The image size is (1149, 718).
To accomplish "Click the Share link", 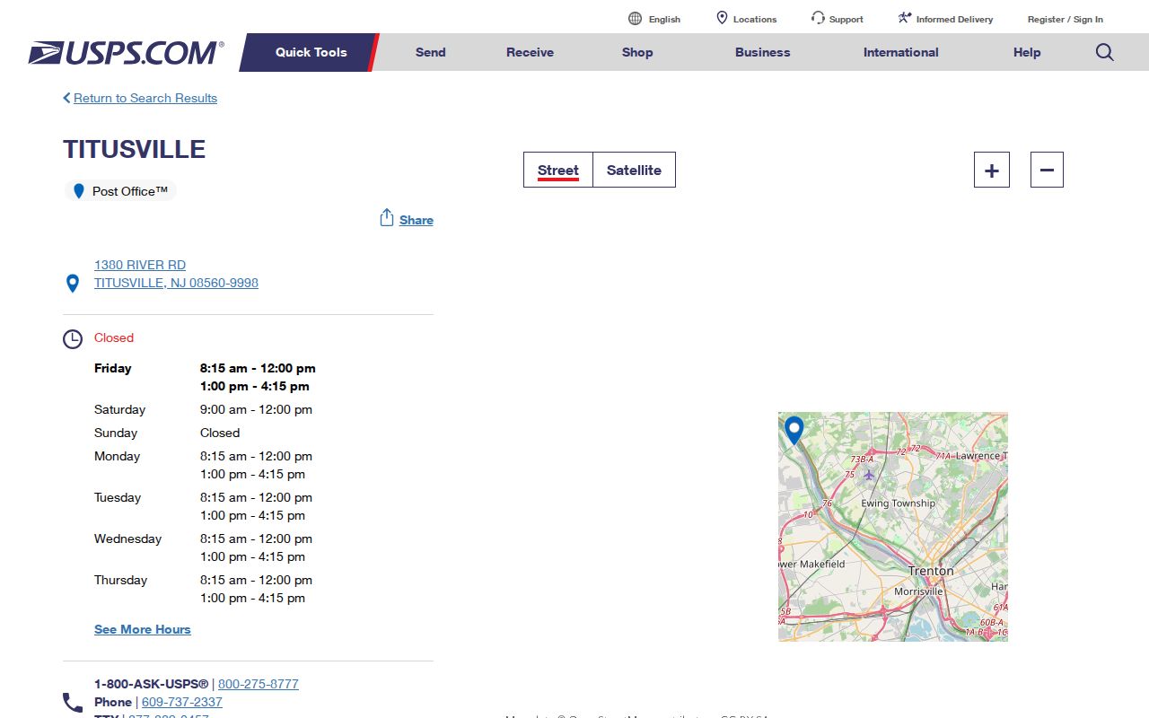I will click(x=417, y=220).
